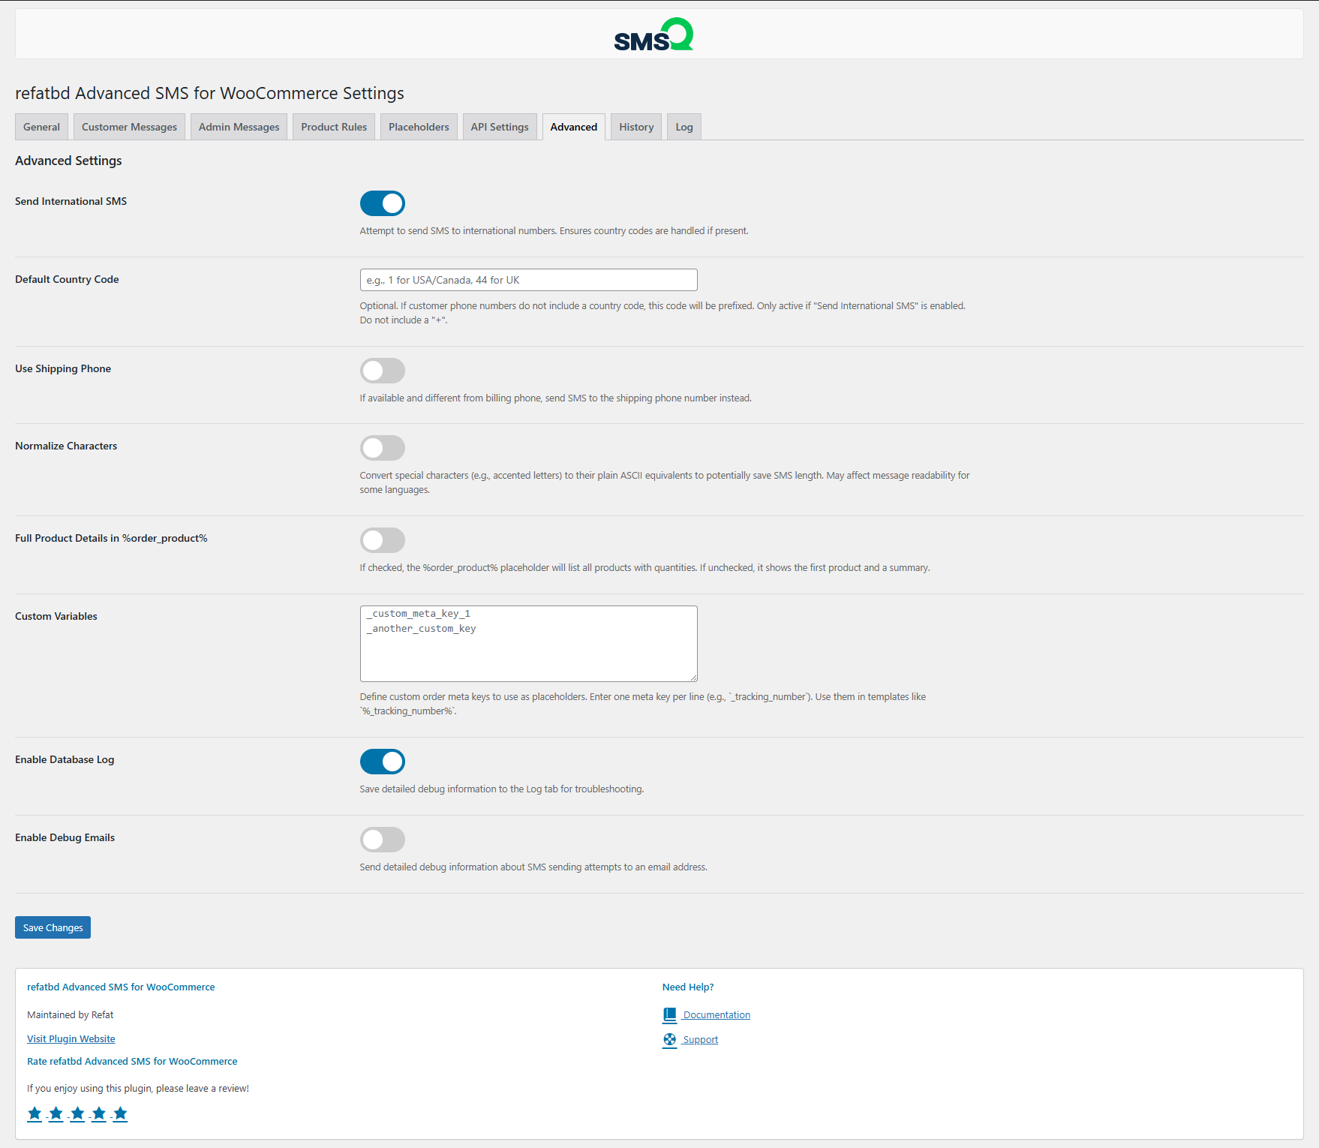Rate plugin with the third star
Viewport: 1319px width, 1148px height.
point(77,1113)
